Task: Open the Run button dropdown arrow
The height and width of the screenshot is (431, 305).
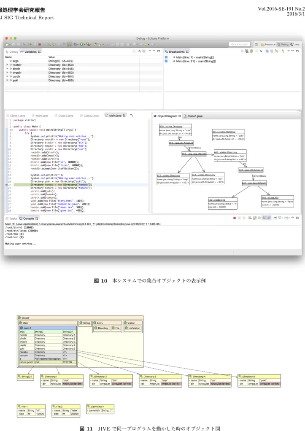Action: click(84, 44)
